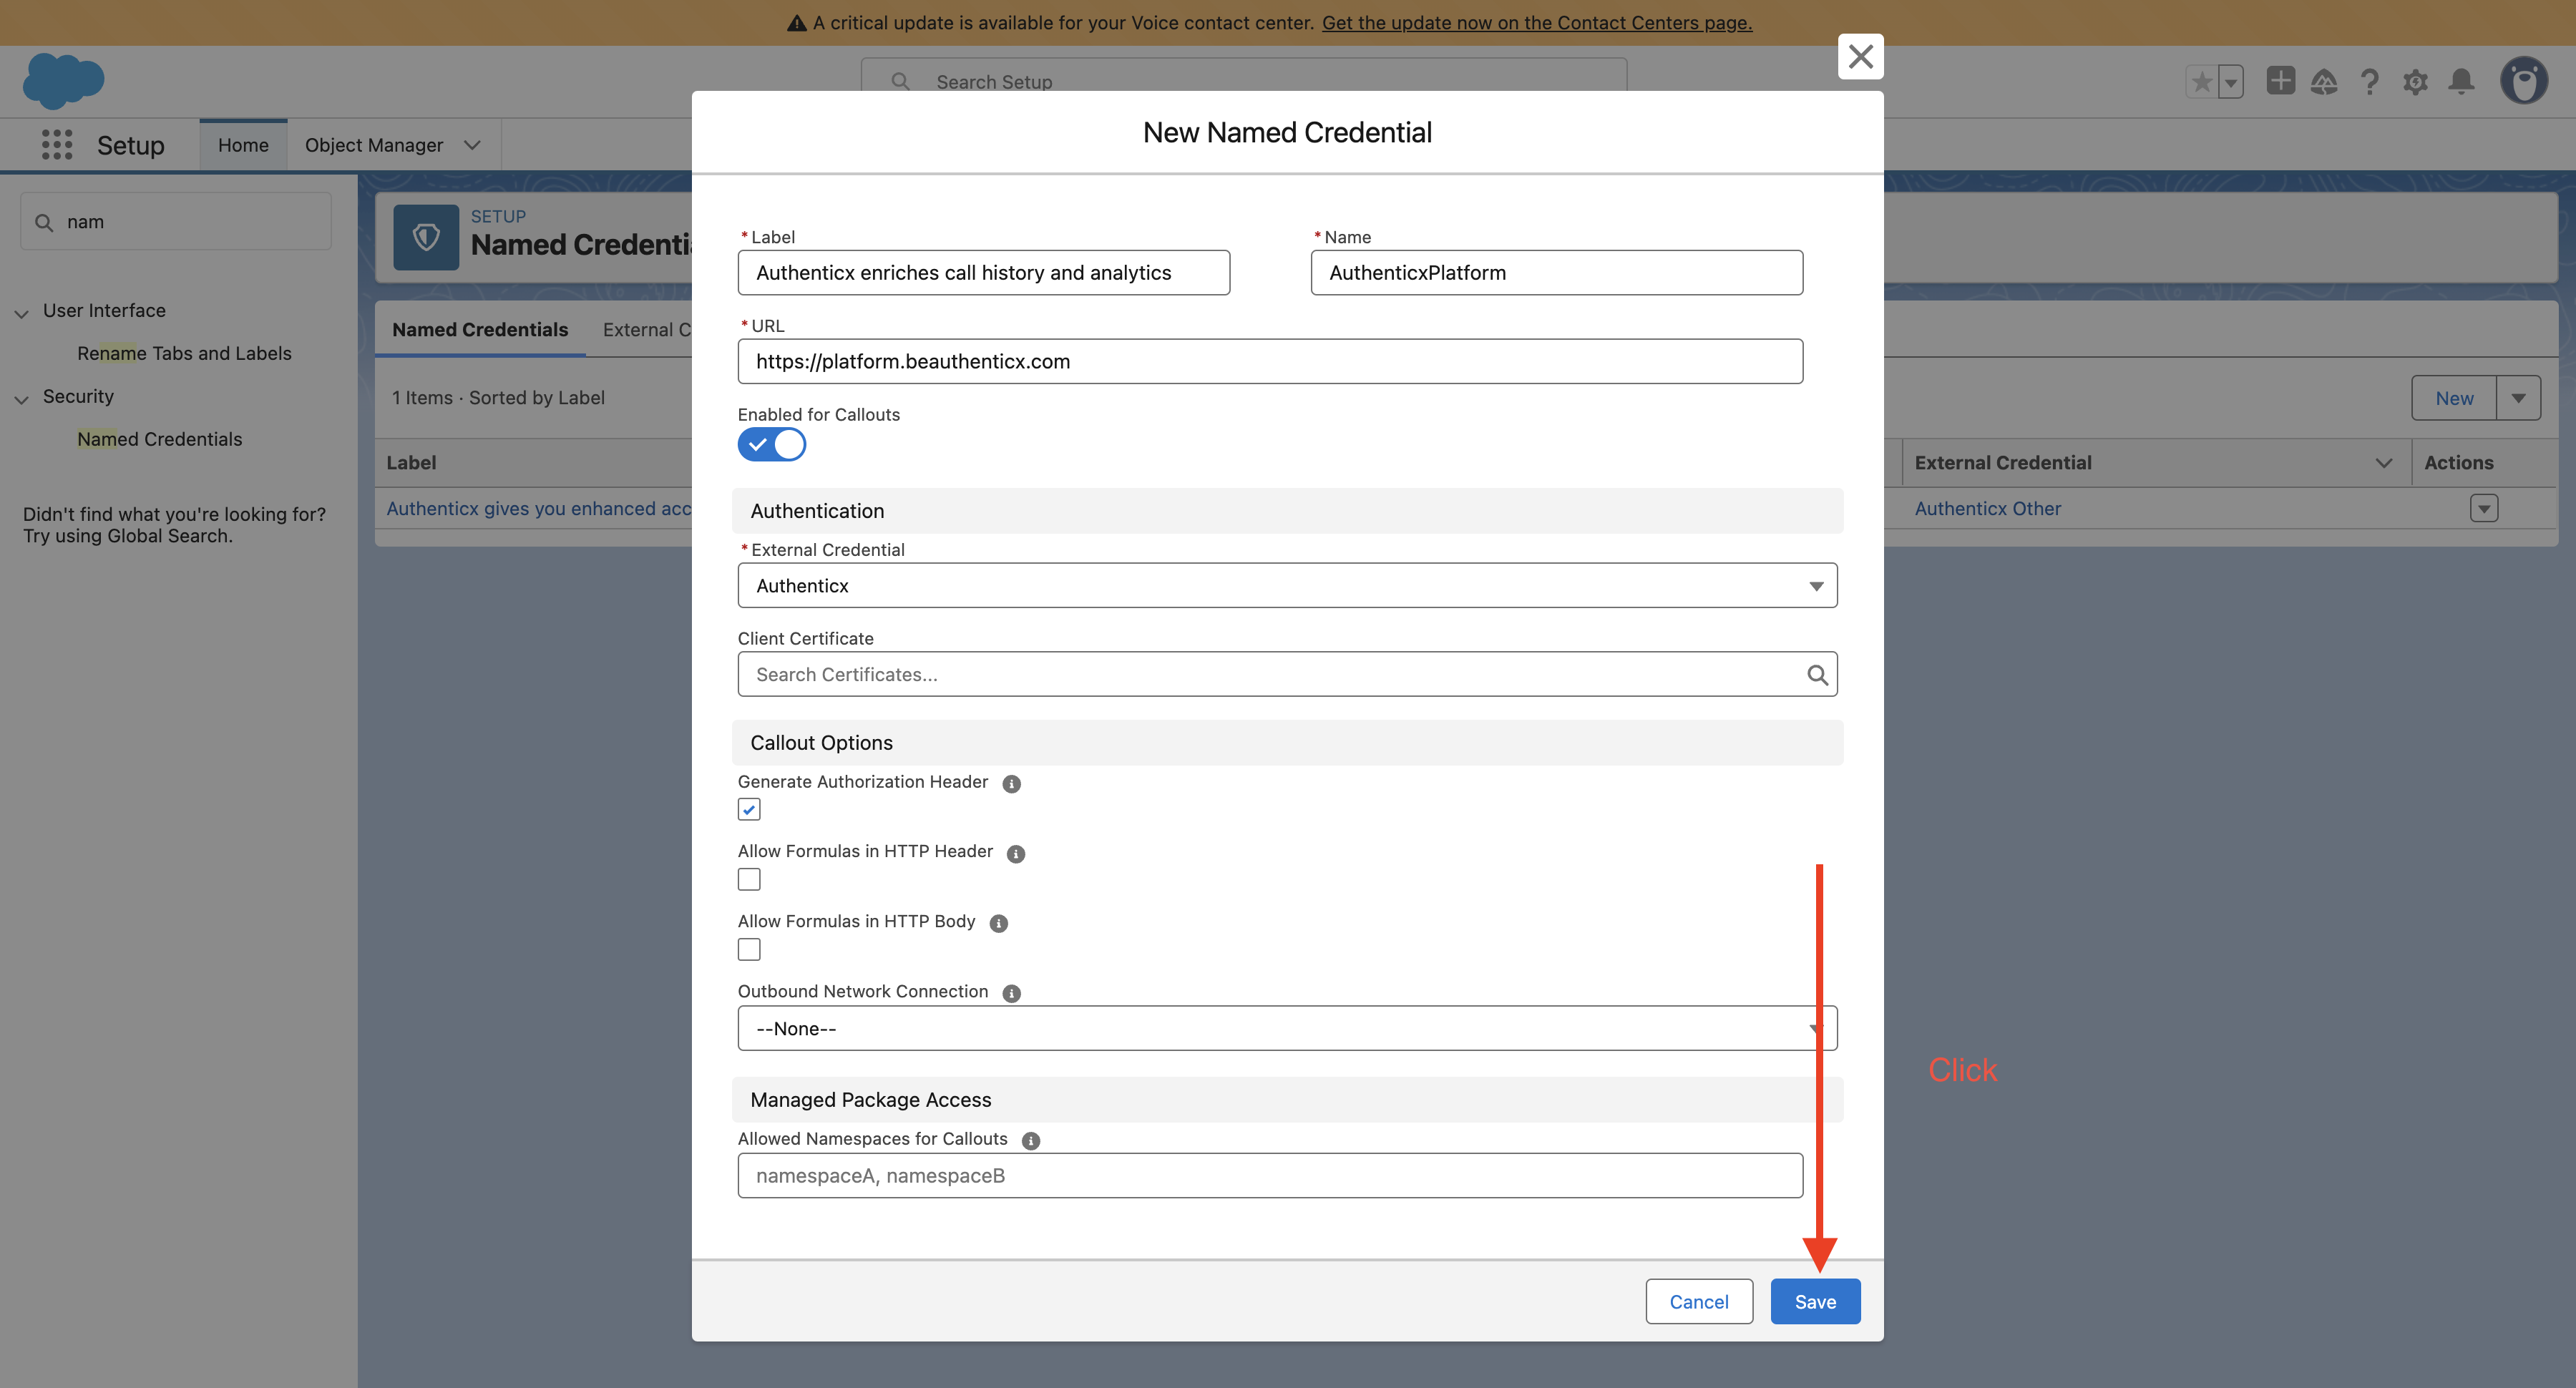Uncheck Generate Authorization Header checkbox
The height and width of the screenshot is (1388, 2576).
tap(749, 809)
